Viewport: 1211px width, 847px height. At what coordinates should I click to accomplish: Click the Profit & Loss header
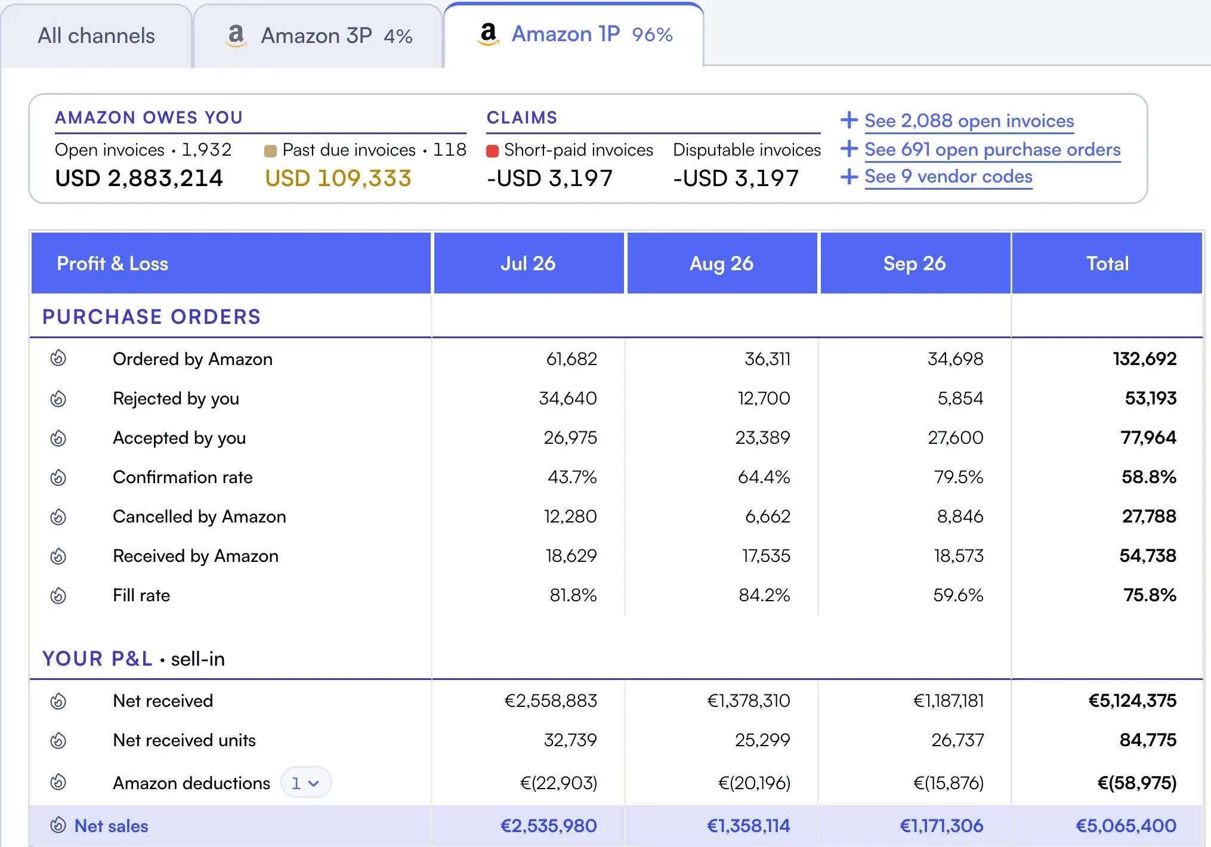(231, 263)
